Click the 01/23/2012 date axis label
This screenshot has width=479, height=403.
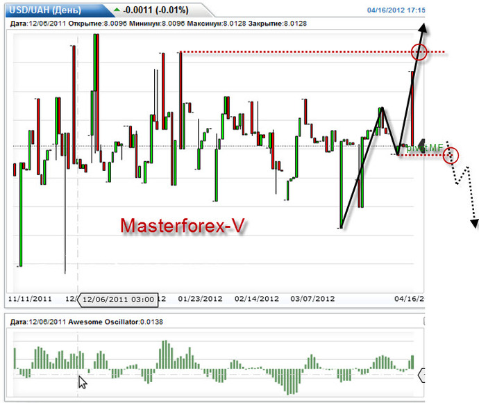tap(200, 299)
